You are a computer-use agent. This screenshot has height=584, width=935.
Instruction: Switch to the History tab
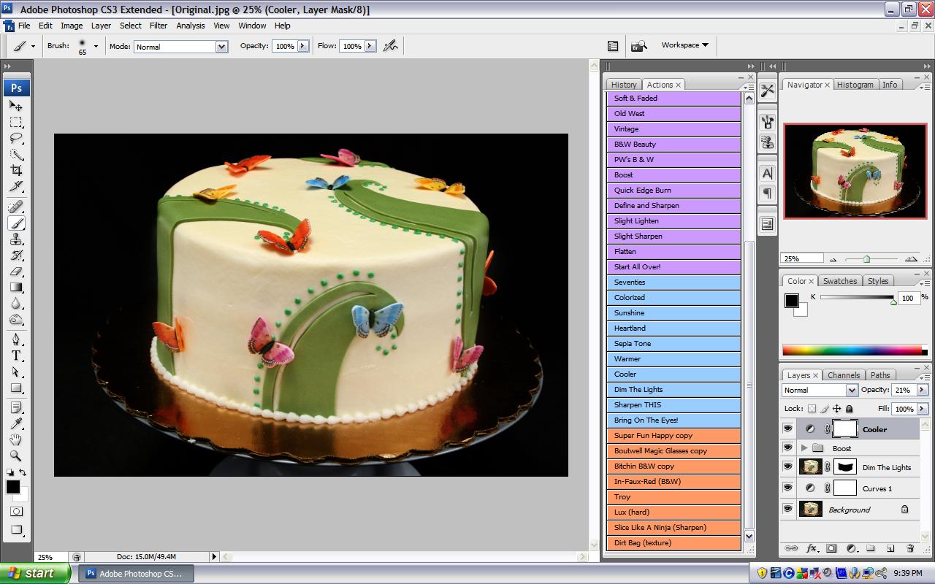coord(624,85)
